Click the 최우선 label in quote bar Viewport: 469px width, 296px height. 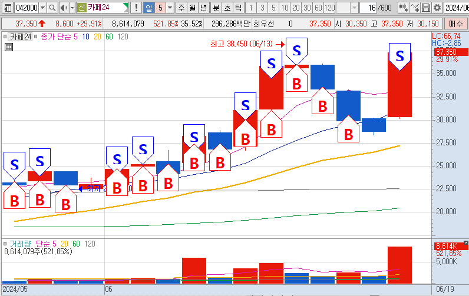[x=263, y=24]
